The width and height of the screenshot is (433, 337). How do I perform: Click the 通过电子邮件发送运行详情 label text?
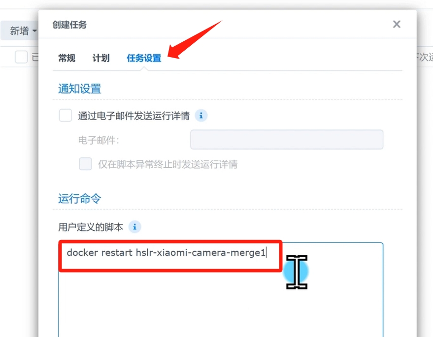(133, 116)
